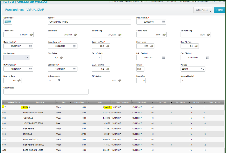Screen dimensions: 226x153
Task: Open calendar picker for Dt.Av.Ferias
Action: coord(30,69)
